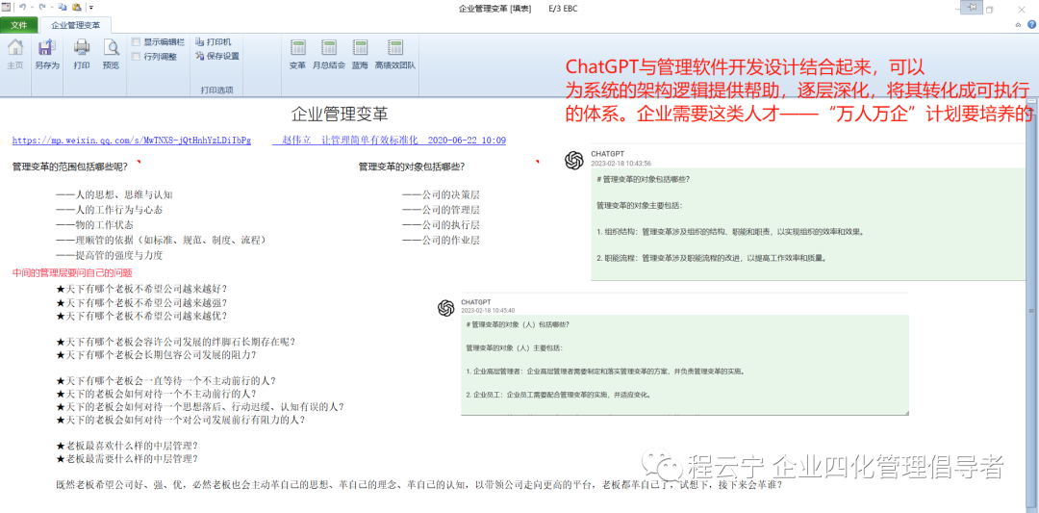Open 预览 print preview
The width and height of the screenshot is (1039, 513).
[111, 54]
